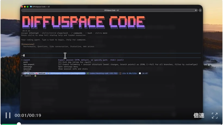Click the Export session description text

[91, 60]
